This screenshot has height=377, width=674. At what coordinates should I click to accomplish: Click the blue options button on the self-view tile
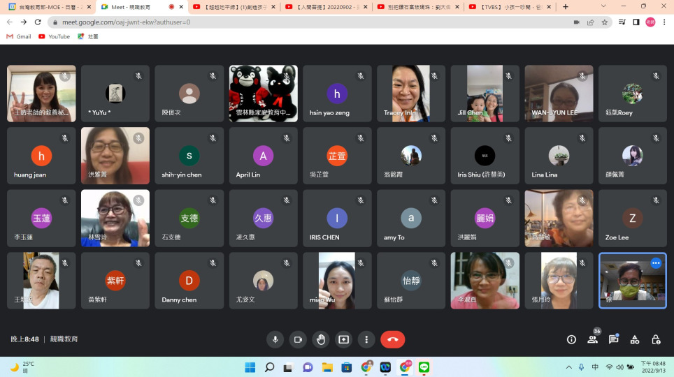click(656, 263)
